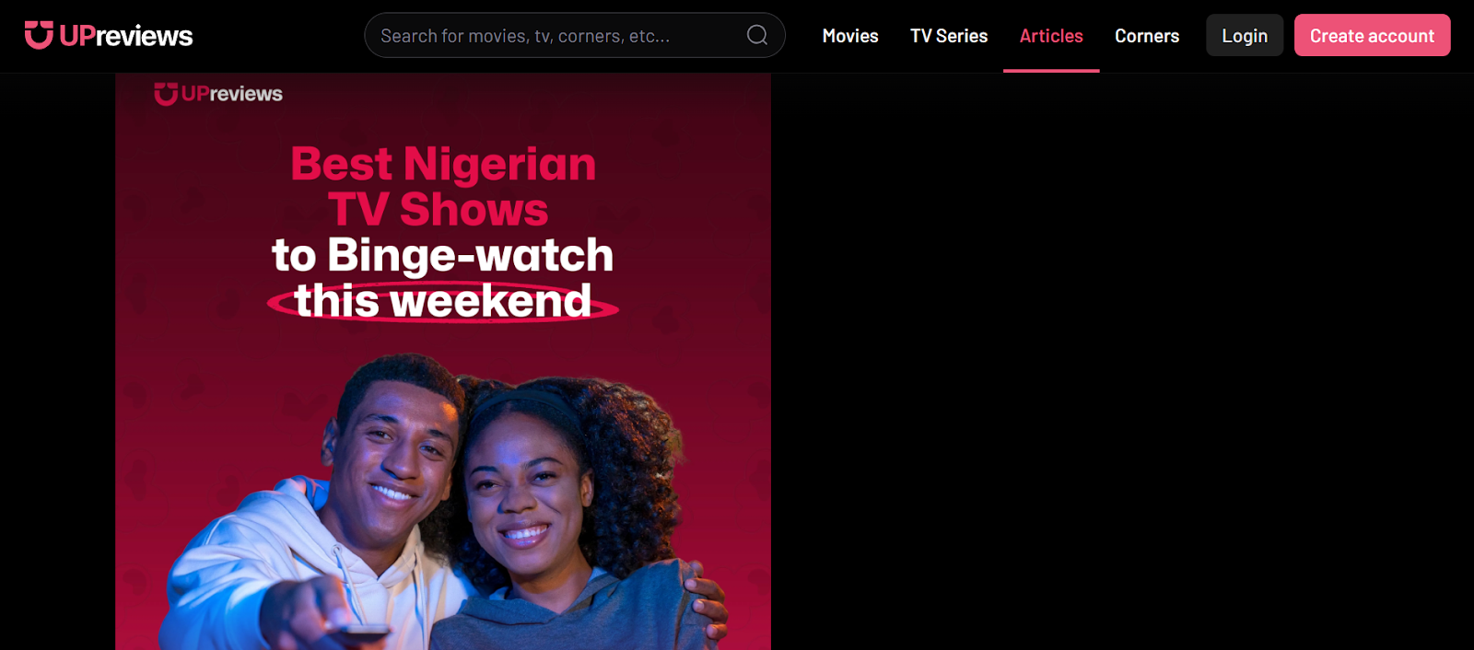The image size is (1474, 650).
Task: Click the pink underline beneath Articles tab
Action: point(1051,71)
